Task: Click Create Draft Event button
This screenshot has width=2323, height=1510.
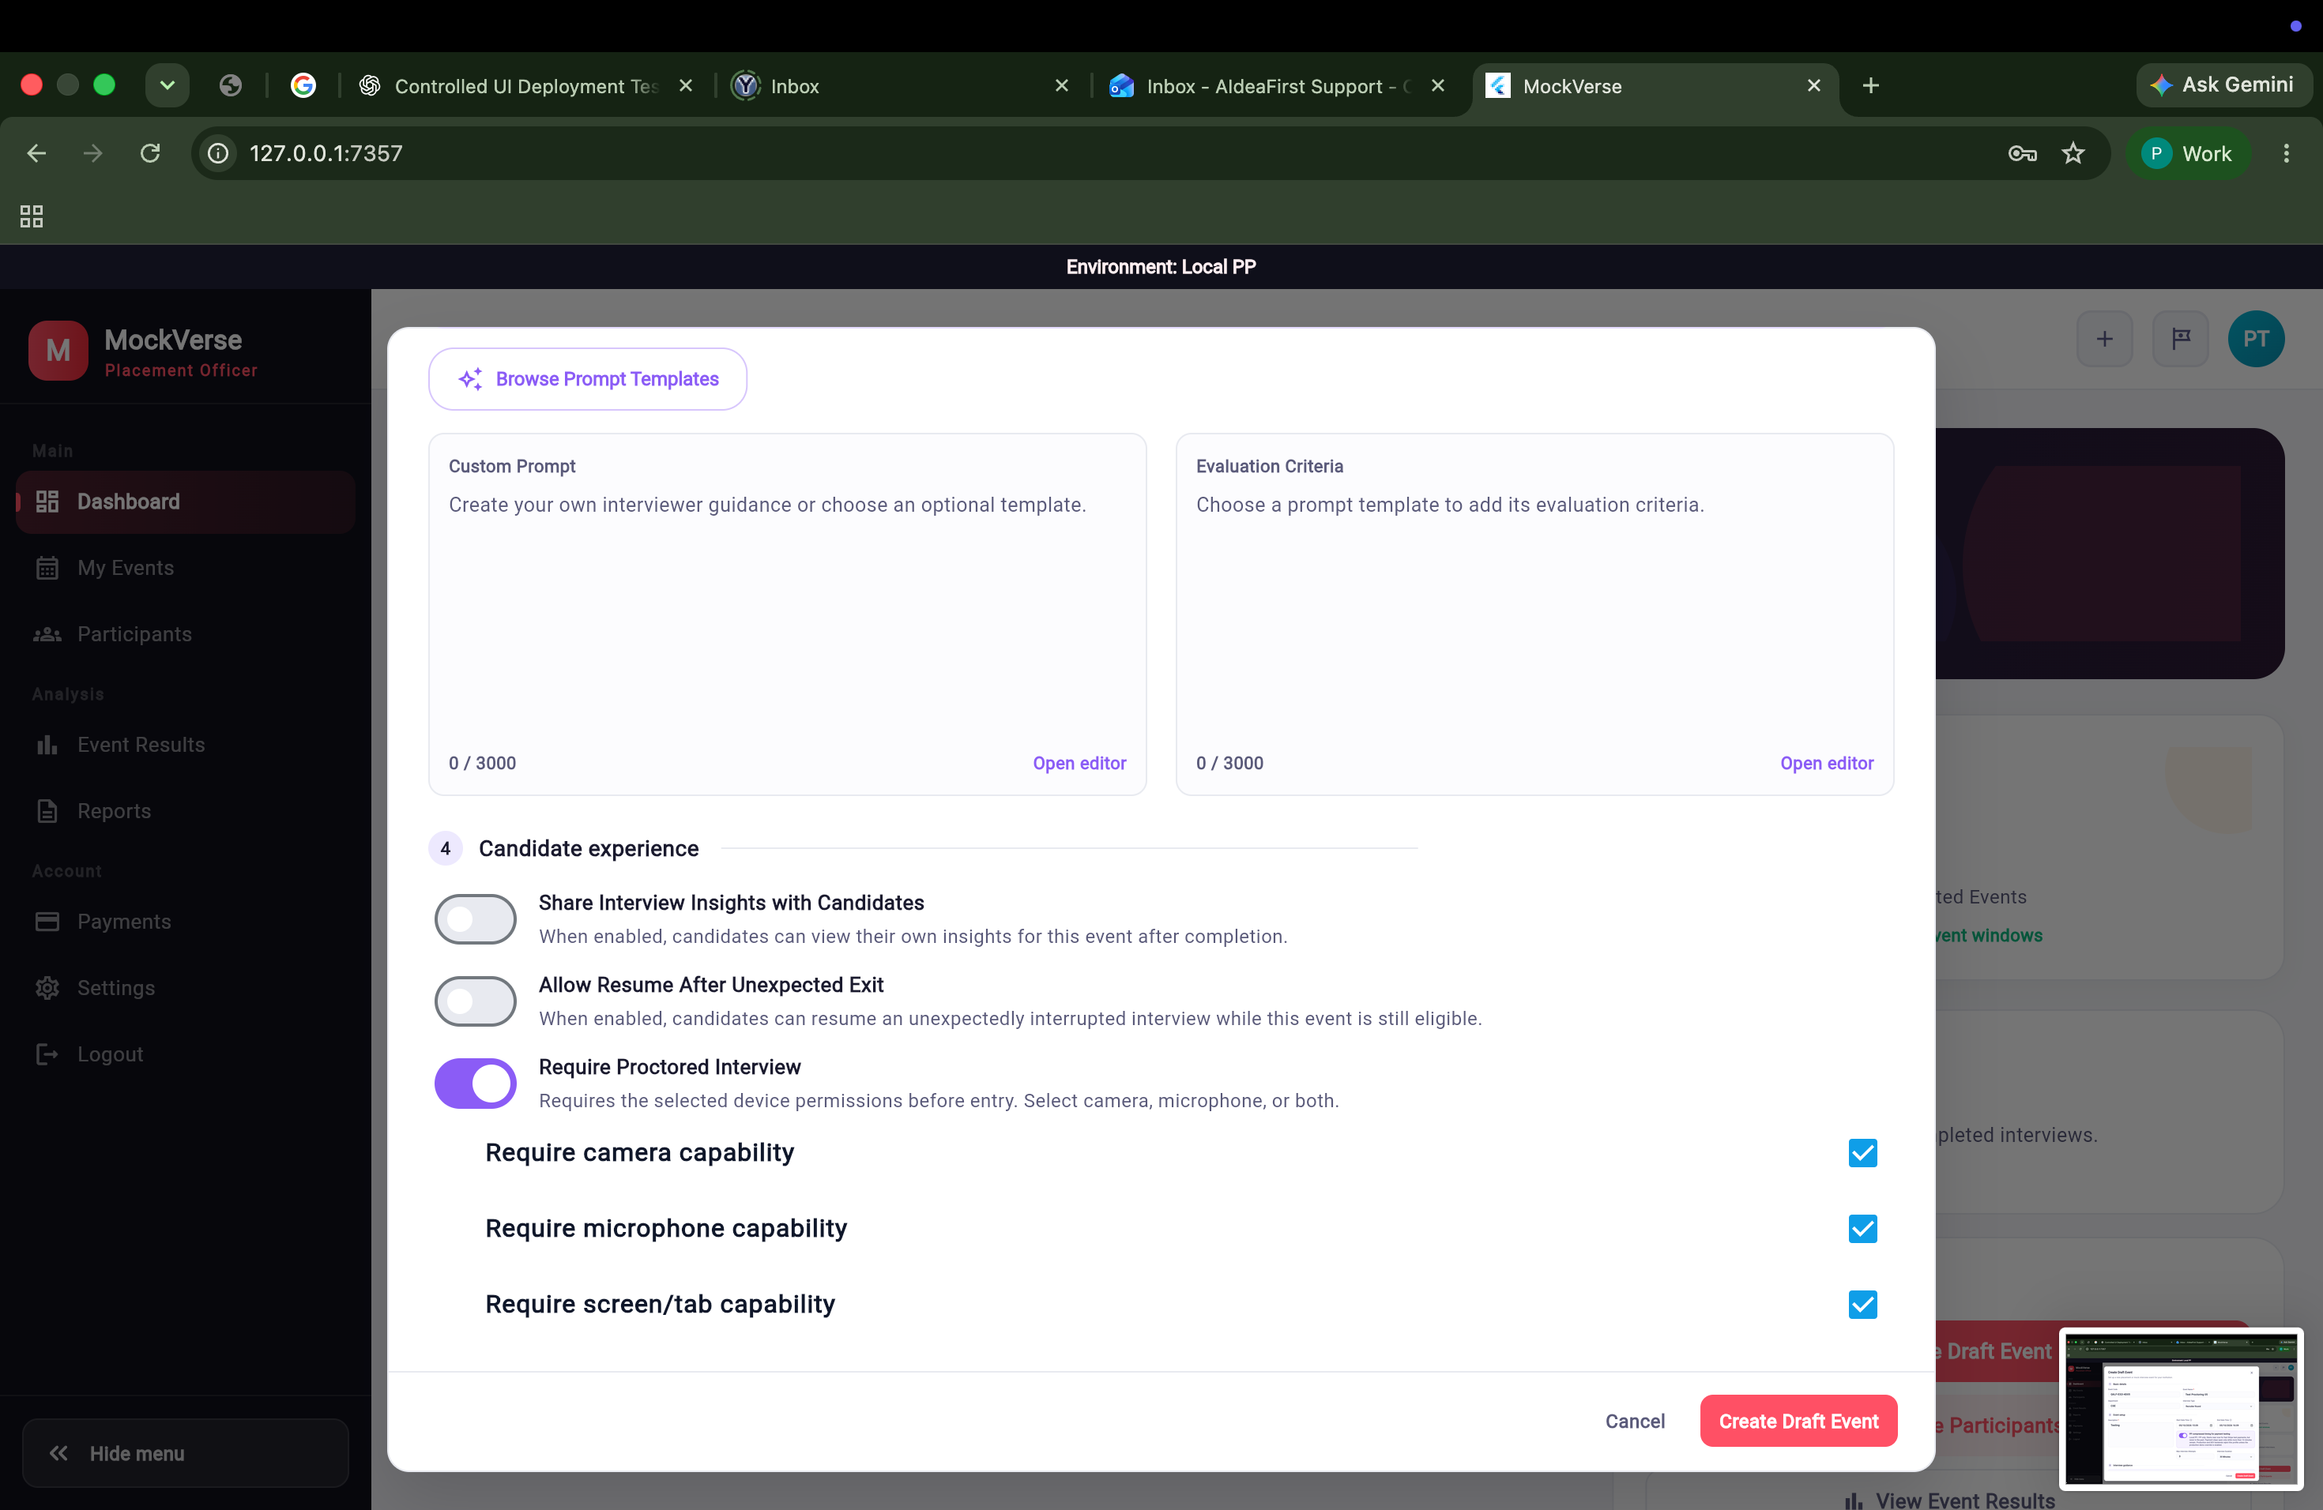Action: click(1798, 1420)
